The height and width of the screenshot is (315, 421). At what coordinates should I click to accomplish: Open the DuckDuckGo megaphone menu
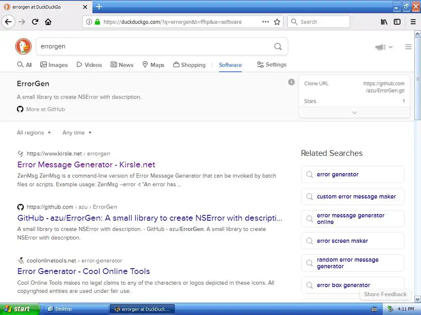click(384, 47)
